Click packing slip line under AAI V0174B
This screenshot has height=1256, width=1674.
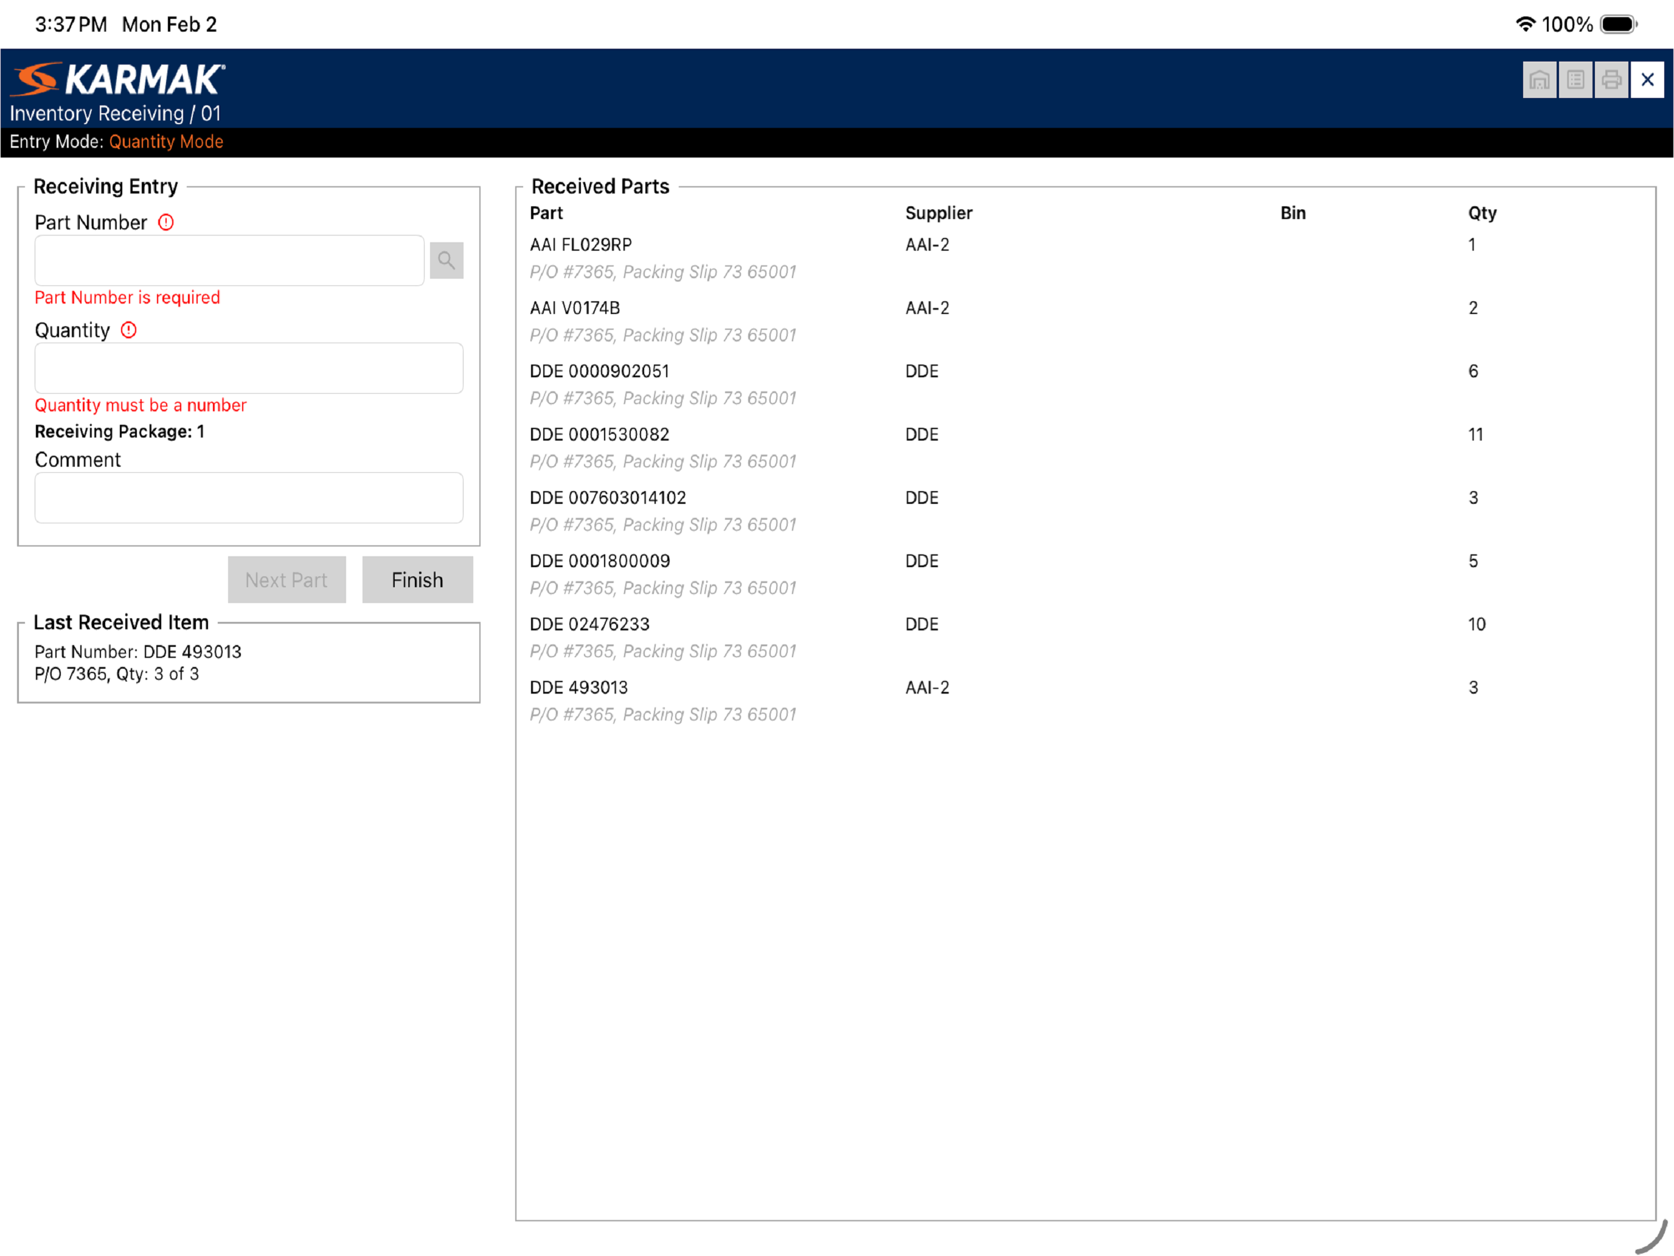coord(663,335)
